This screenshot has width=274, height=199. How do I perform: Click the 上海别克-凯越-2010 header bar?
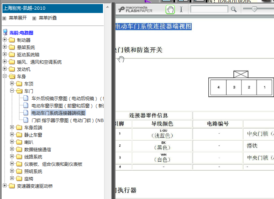tap(53, 9)
